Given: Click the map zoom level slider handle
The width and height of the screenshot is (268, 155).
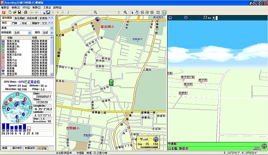Looking at the screenshot, I should (x=119, y=12).
